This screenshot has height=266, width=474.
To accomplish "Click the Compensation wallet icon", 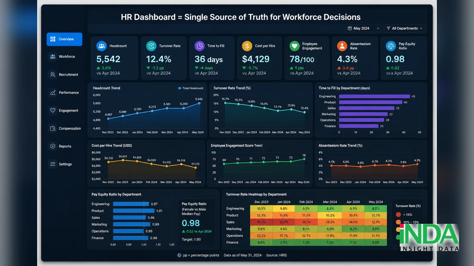I will point(53,128).
